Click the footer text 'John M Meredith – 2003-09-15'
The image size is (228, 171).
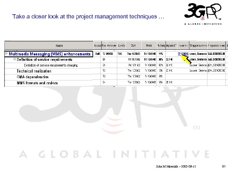pos(176,166)
